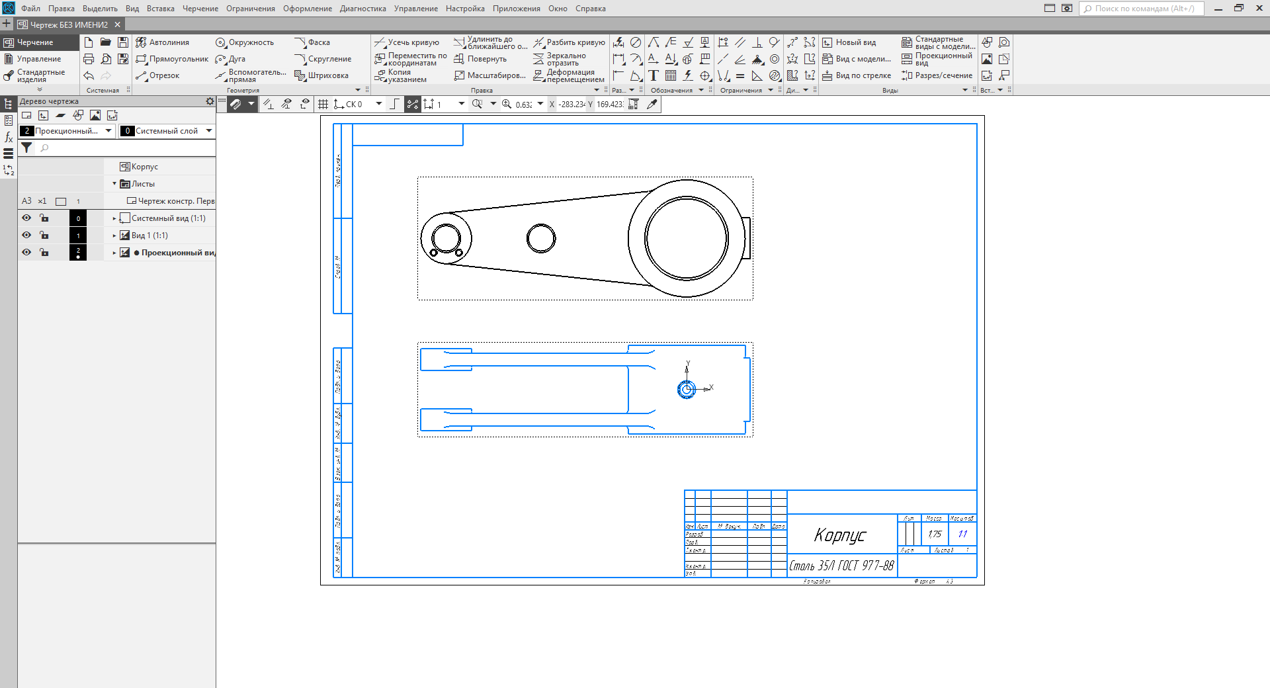Image resolution: width=1270 pixels, height=688 pixels.
Task: Click the X coordinate input field
Action: 571,104
